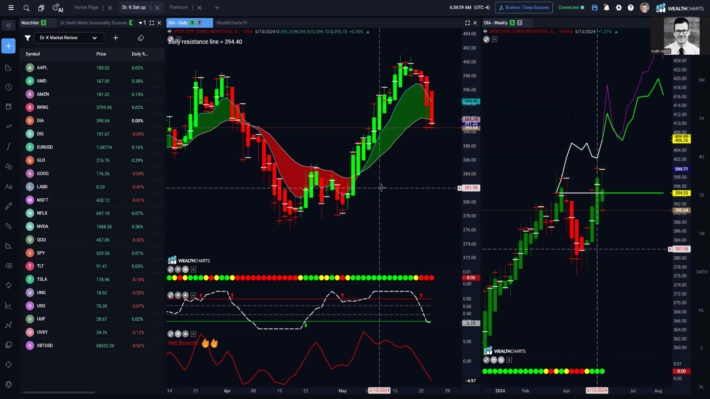This screenshot has height=399, width=710.
Task: Add indicator to the weekly chart plus
Action: coord(494,40)
